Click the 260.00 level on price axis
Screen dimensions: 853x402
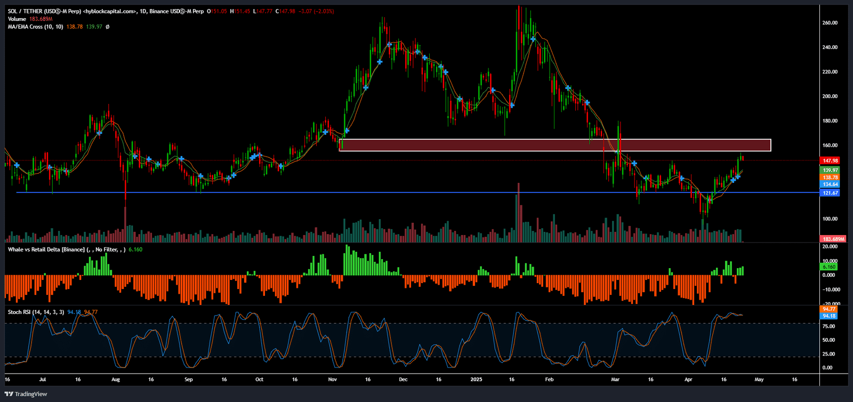[830, 23]
